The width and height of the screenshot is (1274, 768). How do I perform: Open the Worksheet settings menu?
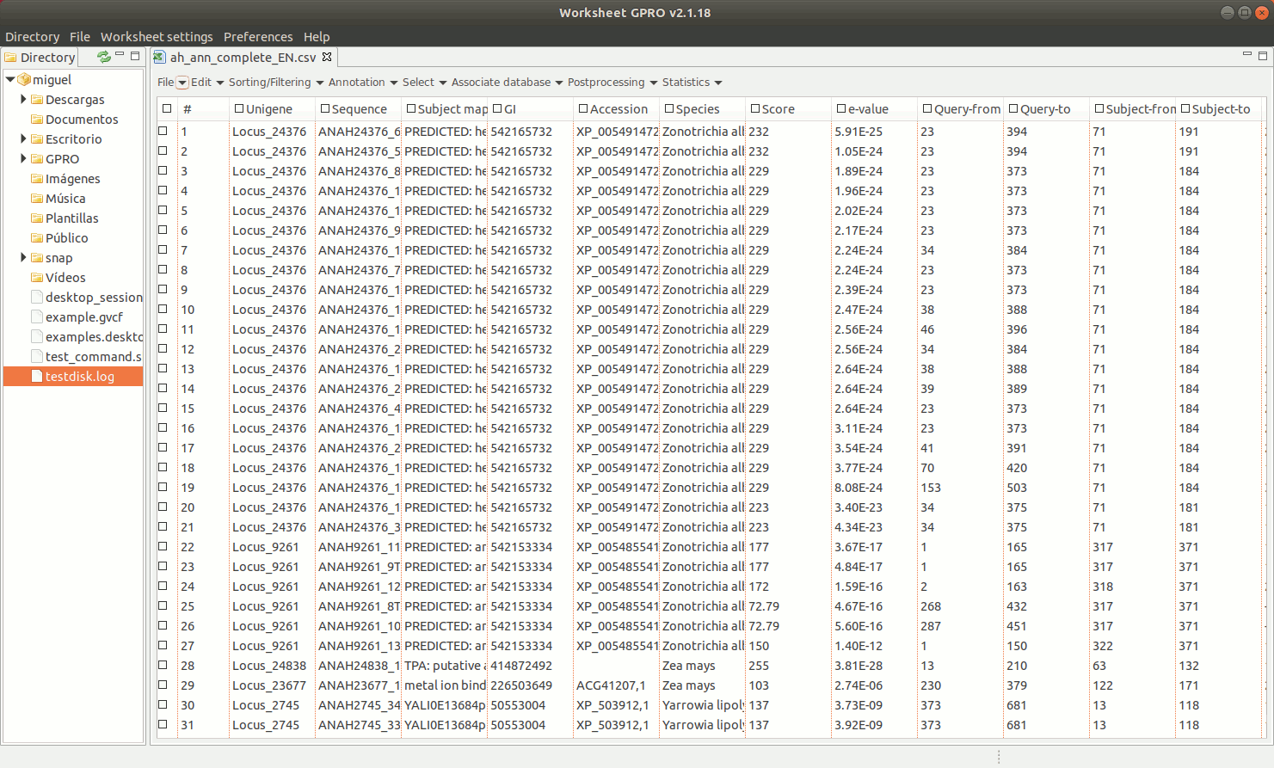point(157,37)
